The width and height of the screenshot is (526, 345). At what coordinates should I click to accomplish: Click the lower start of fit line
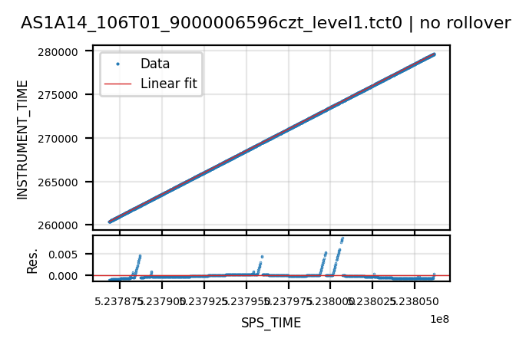110,222
